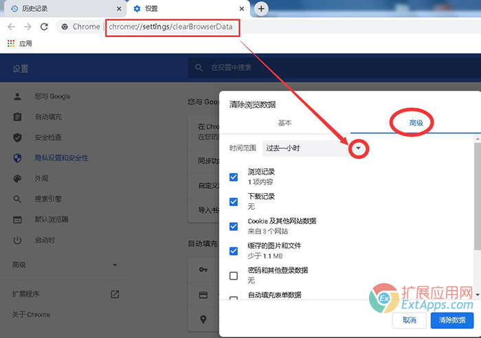Open 外观 in the sidebar
The width and height of the screenshot is (481, 338).
(x=41, y=179)
